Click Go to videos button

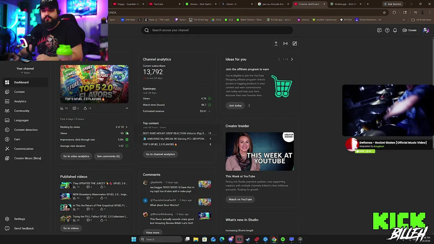[71, 228]
